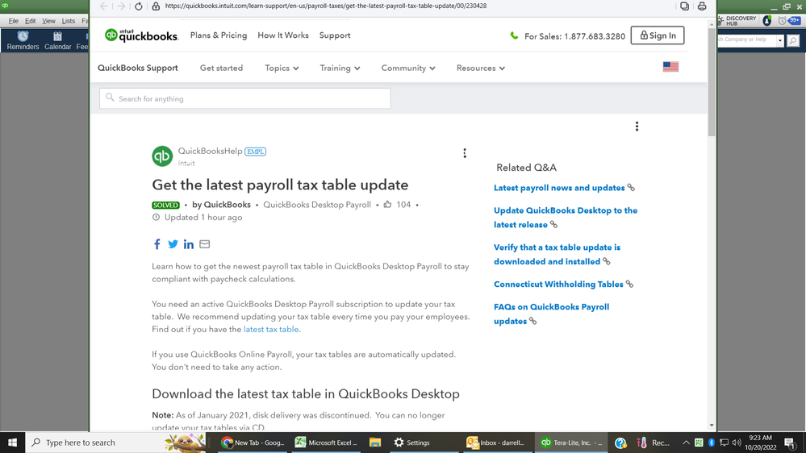Image resolution: width=806 pixels, height=453 pixels.
Task: Click the Sign In button
Action: pyautogui.click(x=658, y=35)
